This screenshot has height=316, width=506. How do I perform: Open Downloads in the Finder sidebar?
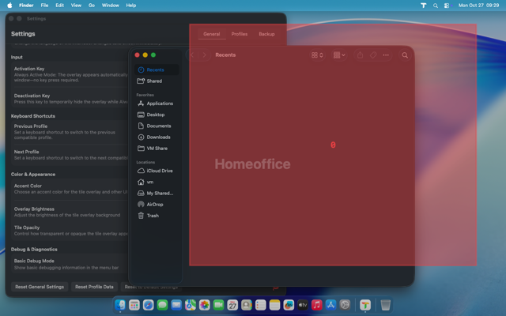click(157, 137)
